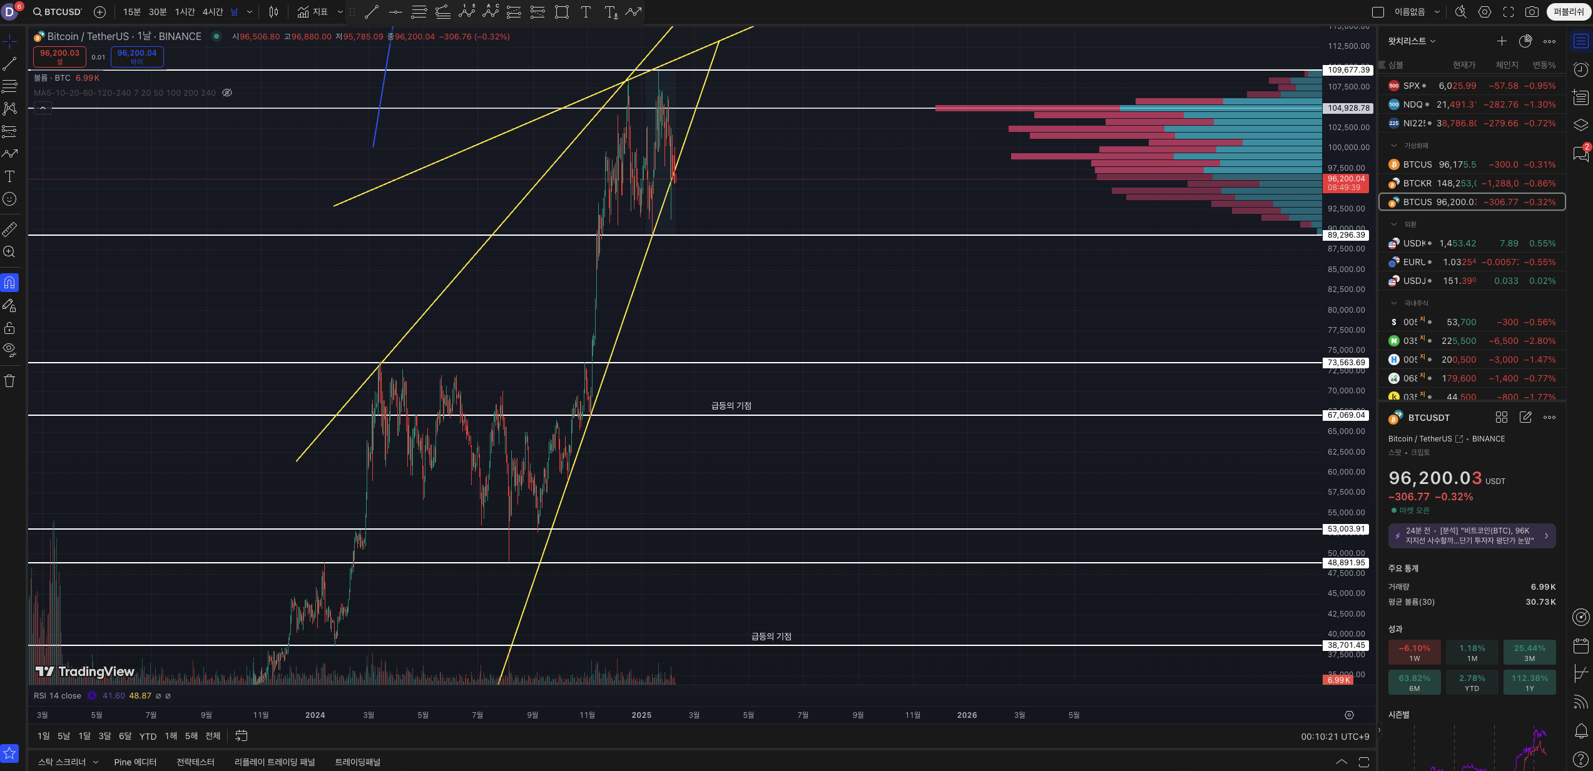Collapse the 가상화폐 watchlist section
The width and height of the screenshot is (1593, 771).
(1393, 146)
